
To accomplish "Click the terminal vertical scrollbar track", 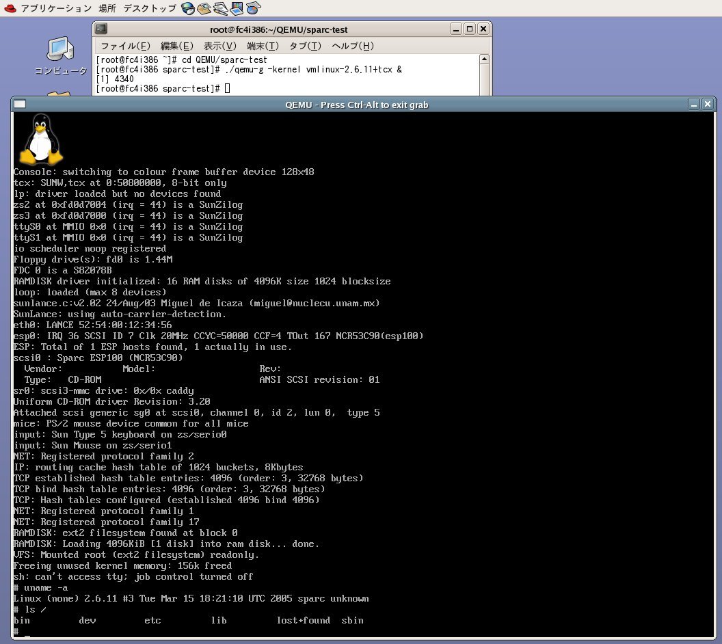I will click(x=484, y=79).
